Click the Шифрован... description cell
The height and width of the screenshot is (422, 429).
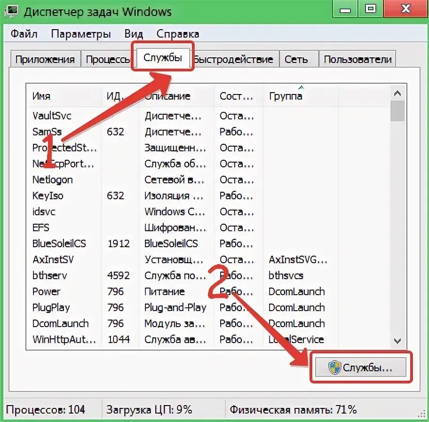(x=175, y=227)
